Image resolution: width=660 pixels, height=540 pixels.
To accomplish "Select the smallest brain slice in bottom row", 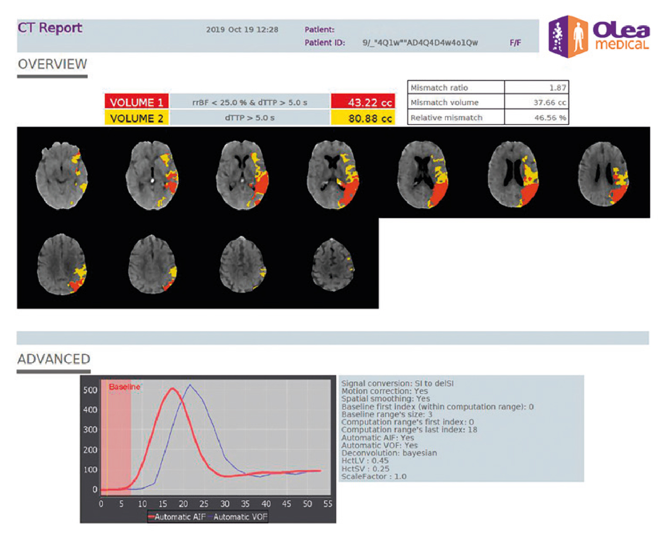I will pyautogui.click(x=333, y=264).
